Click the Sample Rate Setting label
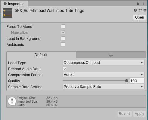The height and width of the screenshot is (120, 148). pyautogui.click(x=25, y=87)
